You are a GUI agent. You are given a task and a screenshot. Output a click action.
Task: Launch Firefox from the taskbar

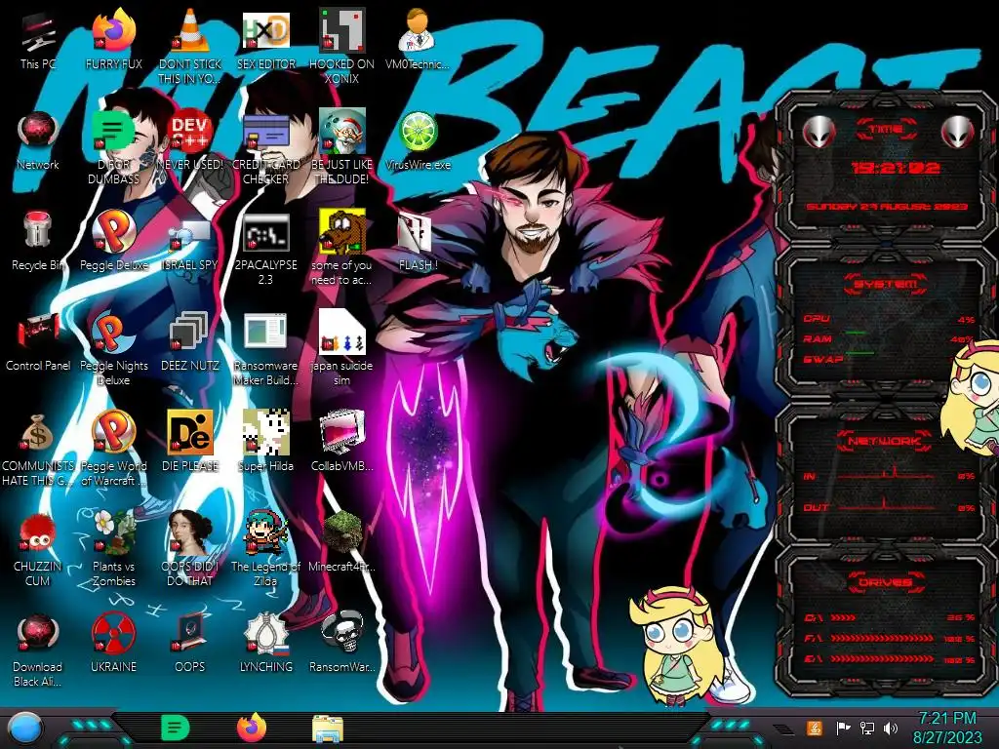[x=252, y=728]
